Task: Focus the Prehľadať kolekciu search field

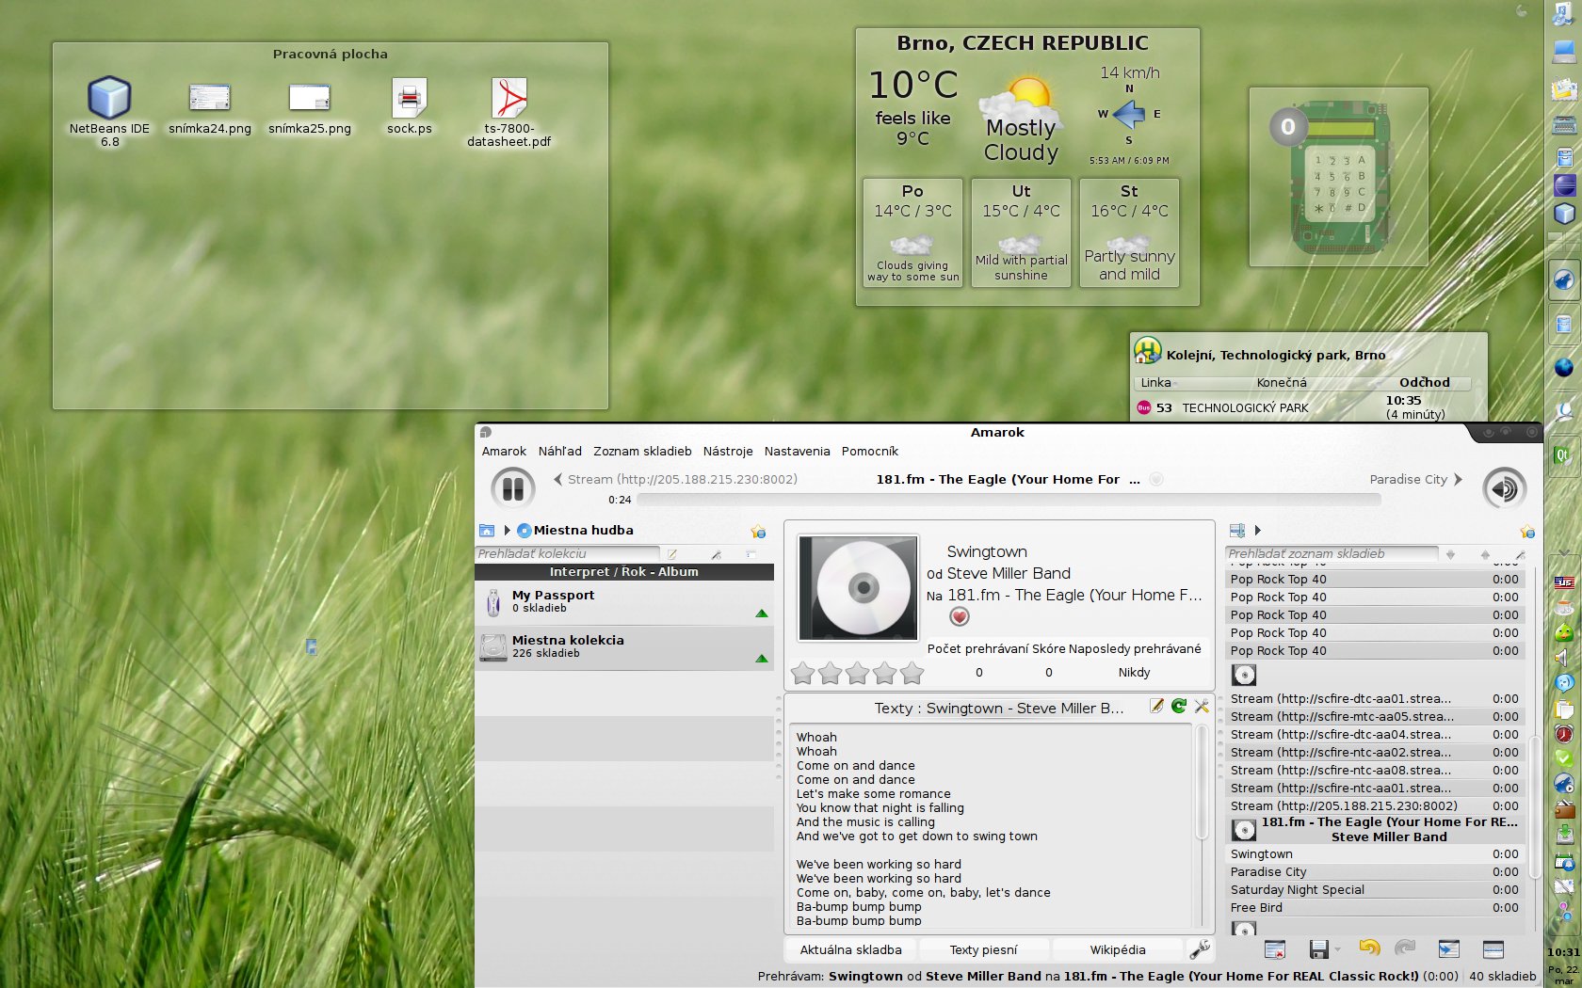Action: (x=567, y=554)
